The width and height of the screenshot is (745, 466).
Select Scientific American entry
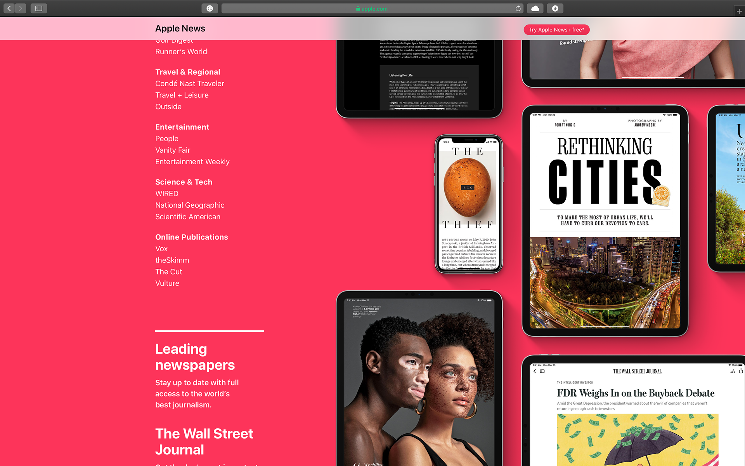(187, 217)
